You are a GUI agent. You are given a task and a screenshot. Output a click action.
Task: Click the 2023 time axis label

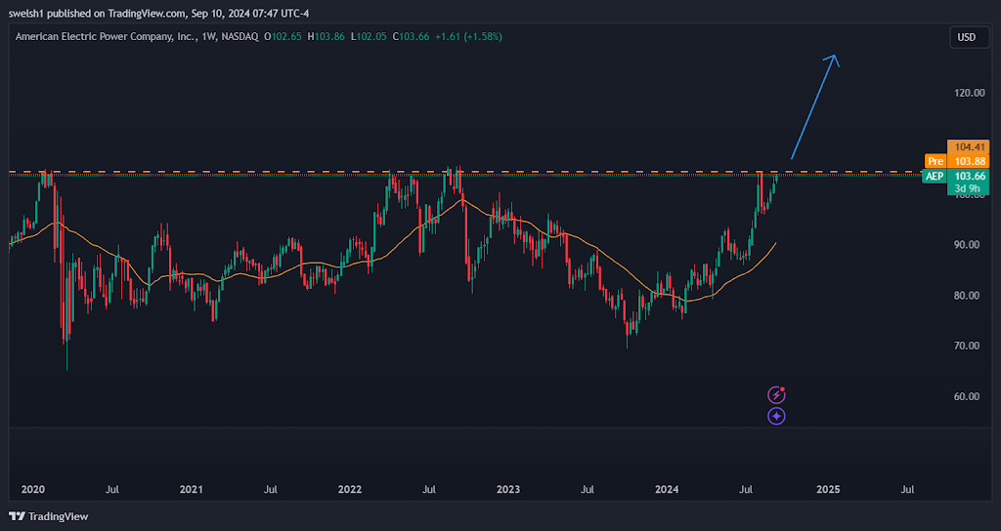(508, 490)
